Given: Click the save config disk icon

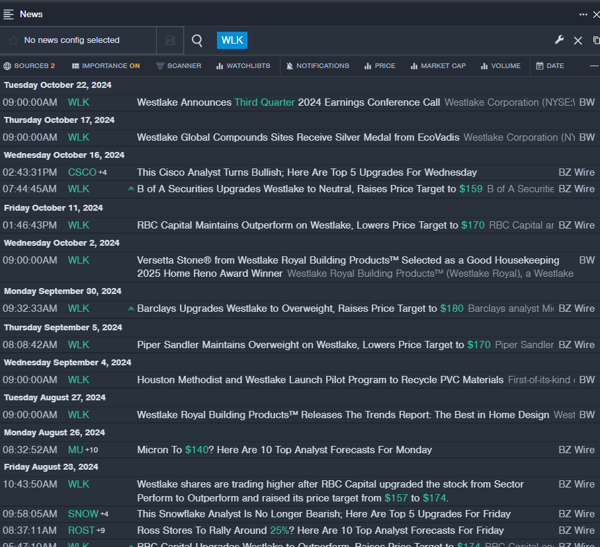Looking at the screenshot, I should tap(170, 40).
